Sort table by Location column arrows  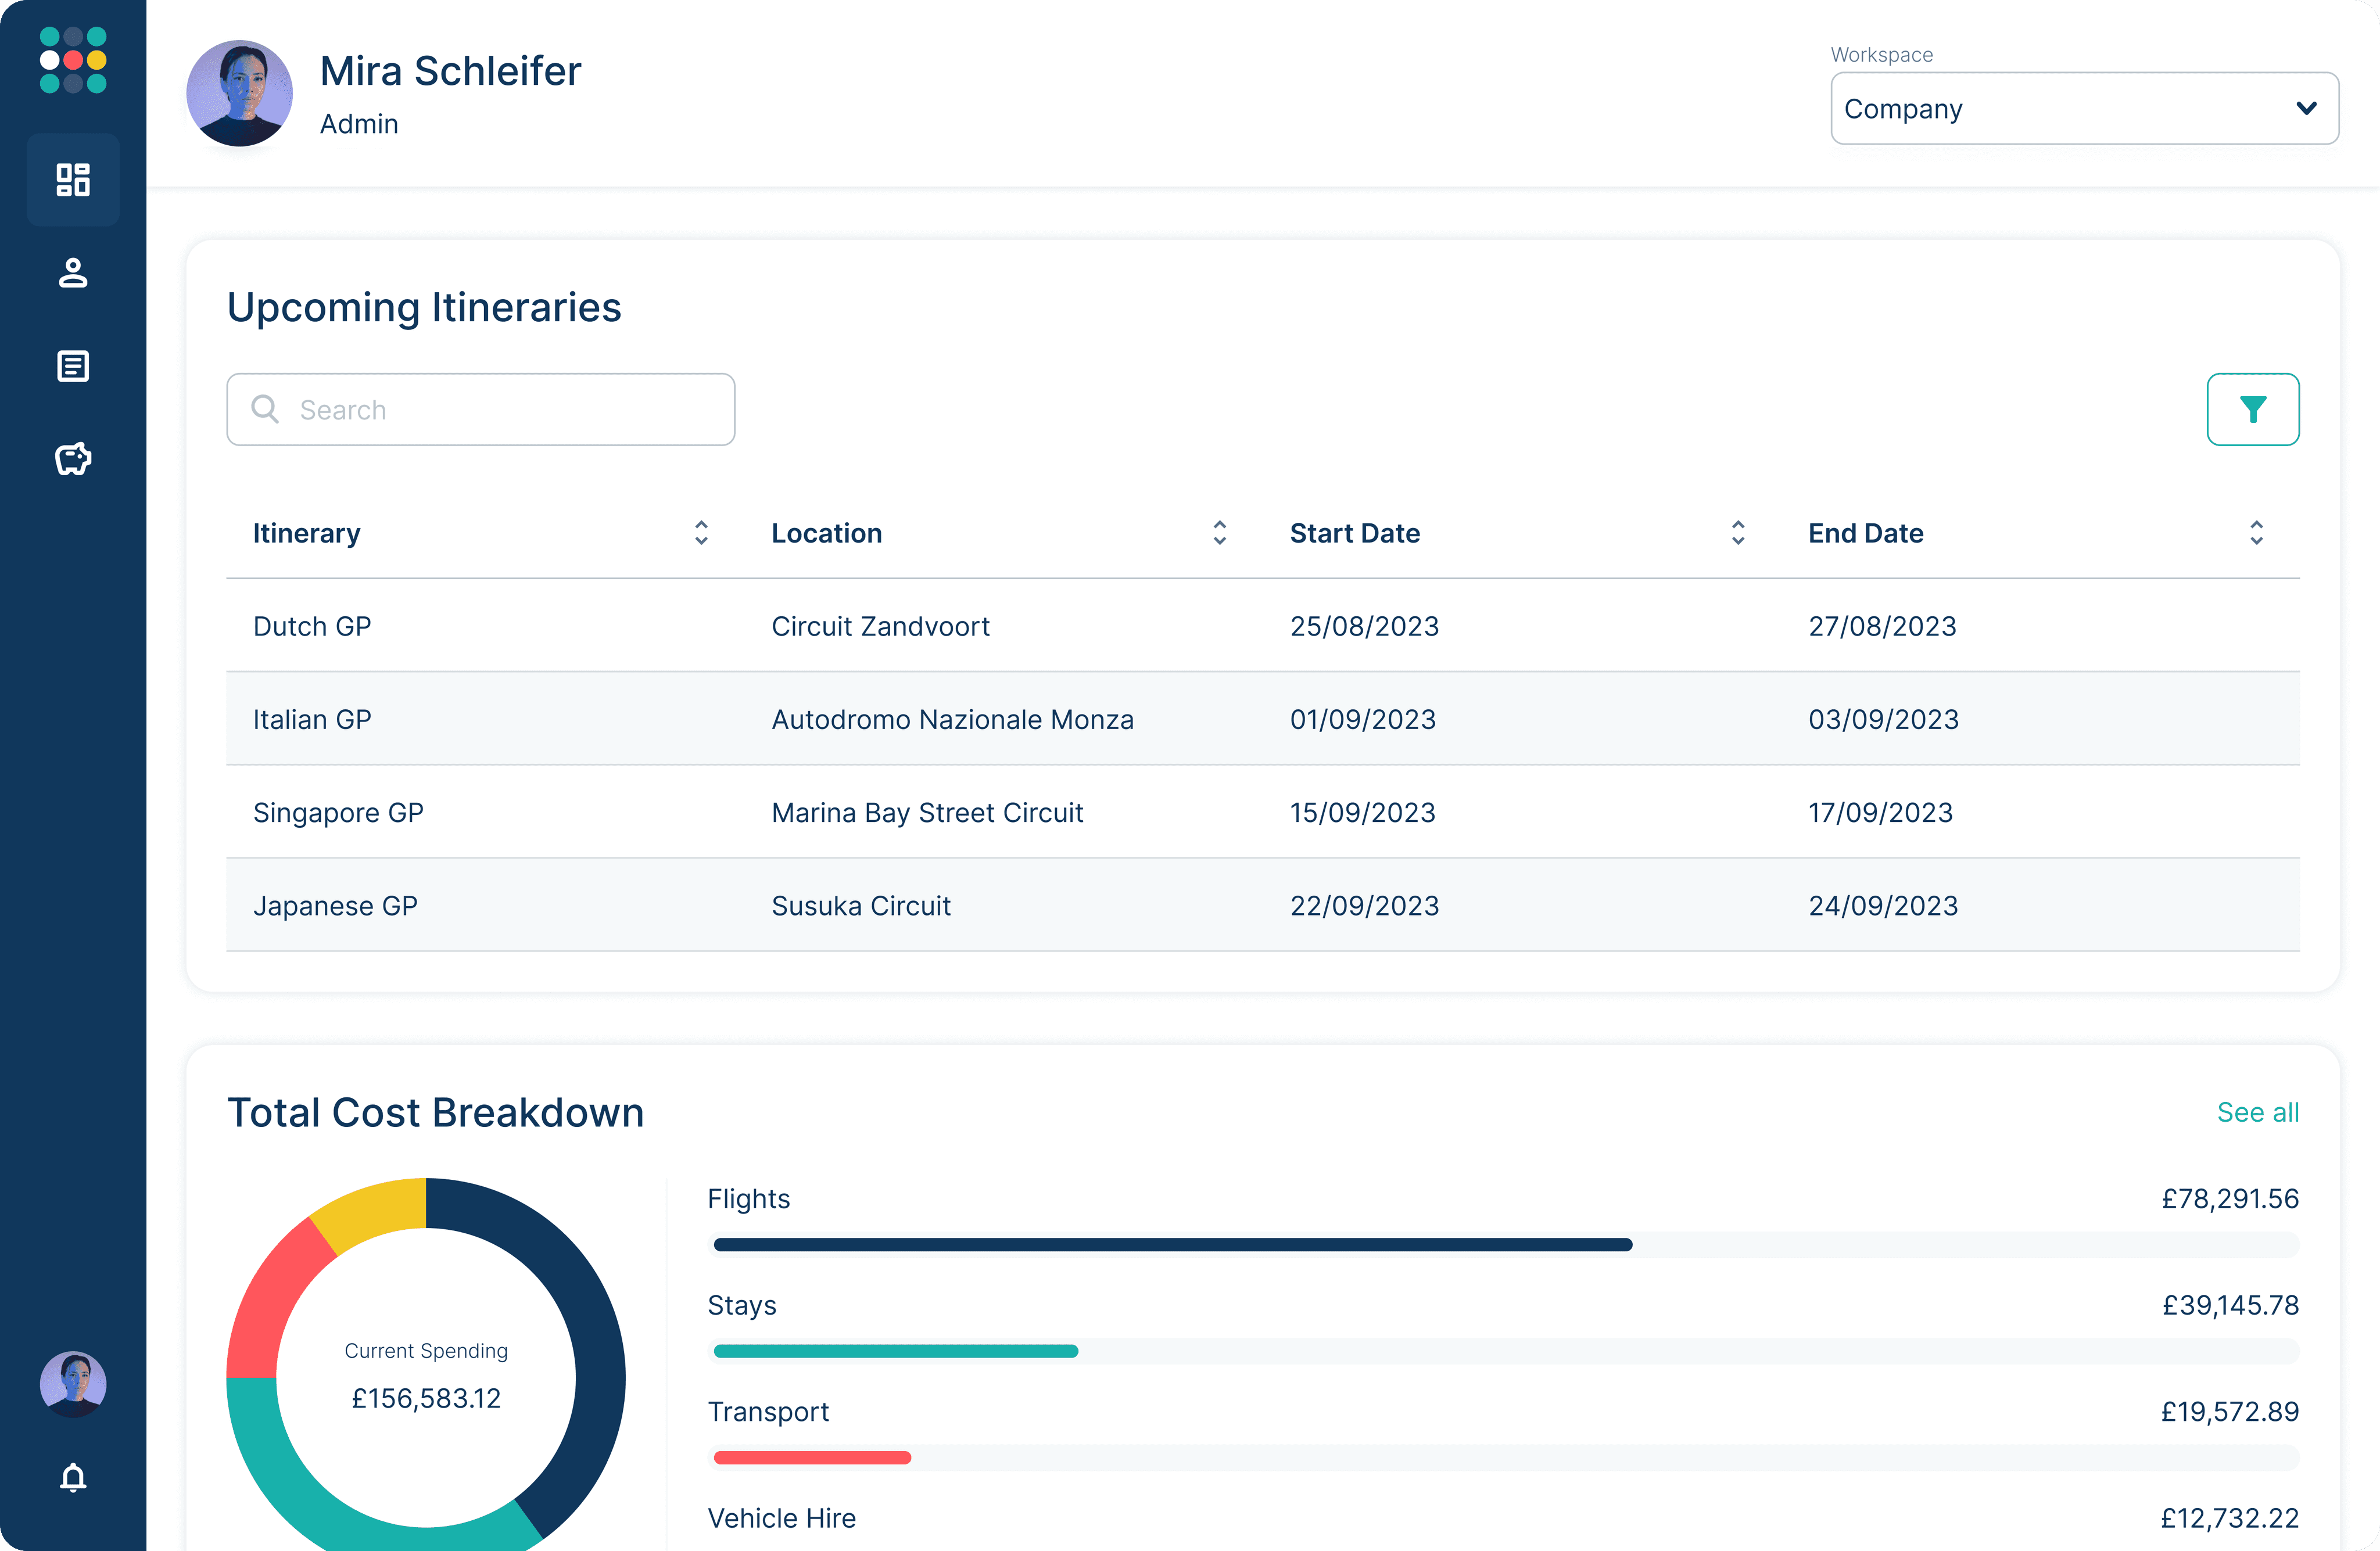(1219, 533)
